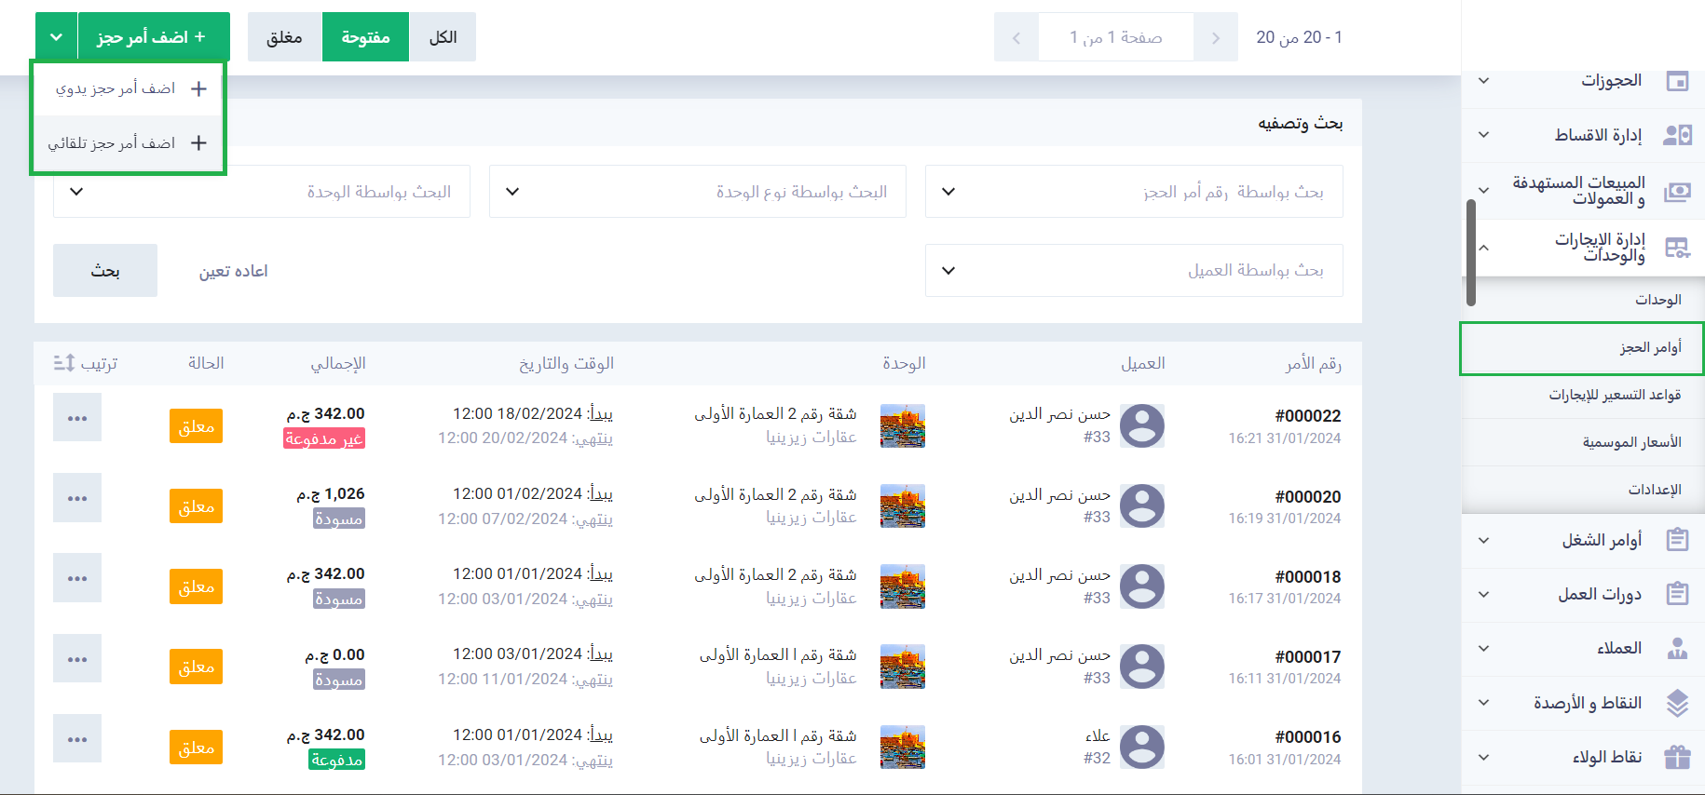Switch to the All (الكل) filter tab

(443, 37)
